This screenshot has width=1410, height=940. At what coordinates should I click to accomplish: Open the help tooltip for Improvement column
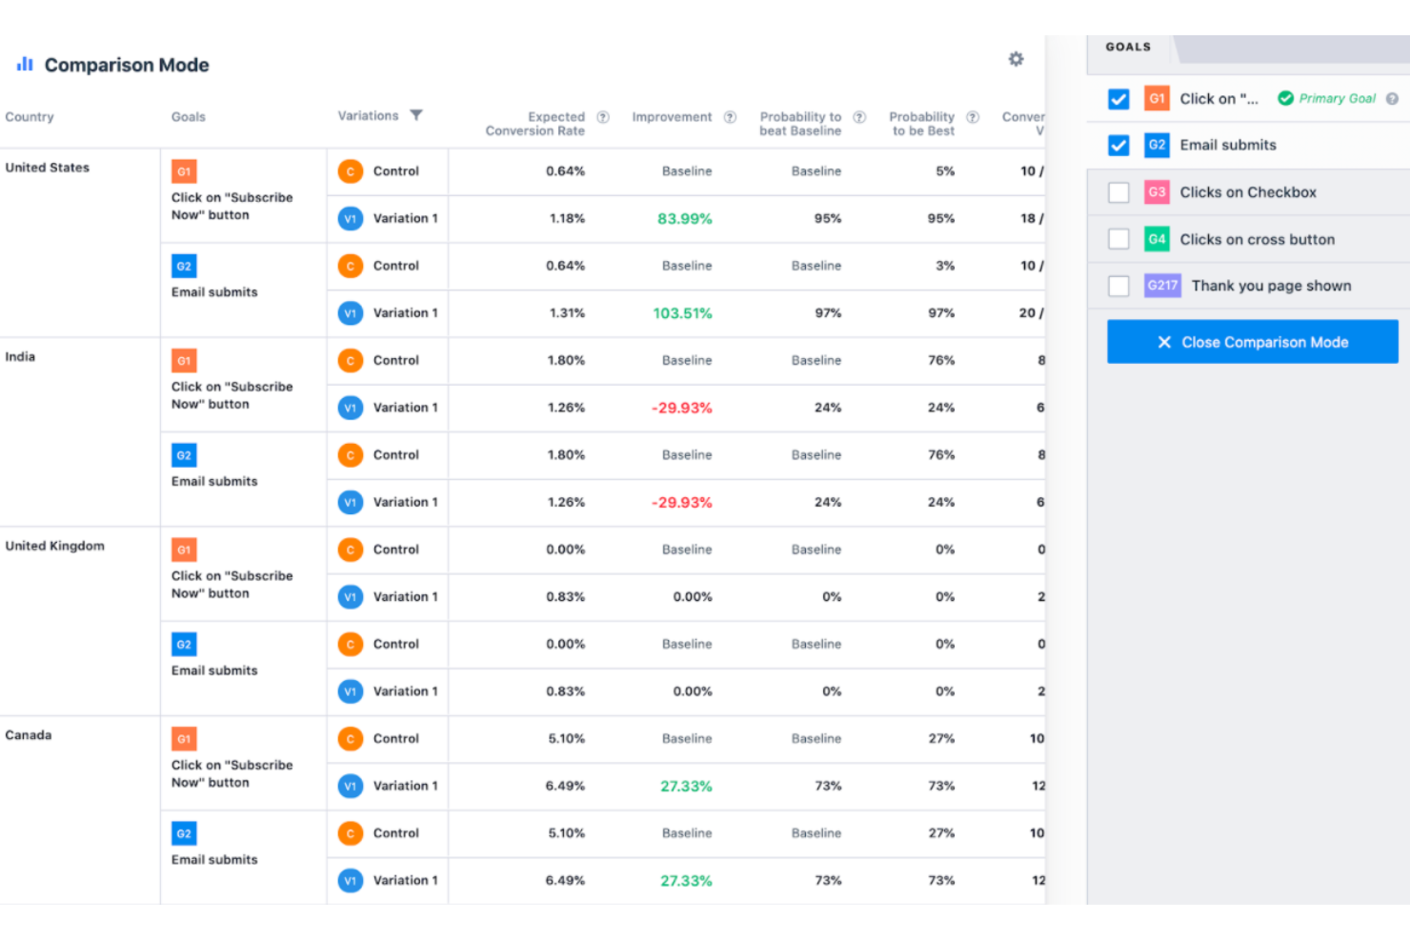730,116
